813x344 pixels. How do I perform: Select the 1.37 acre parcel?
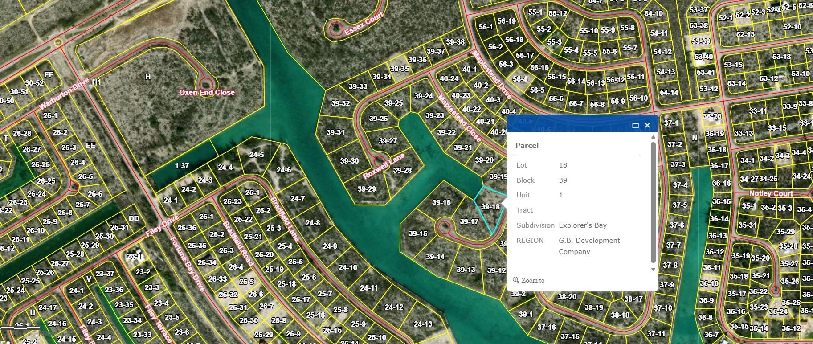(181, 166)
